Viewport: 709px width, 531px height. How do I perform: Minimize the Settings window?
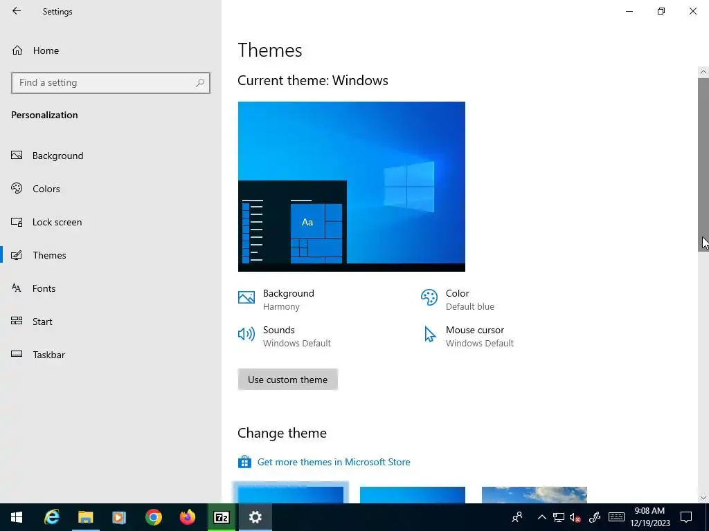(629, 11)
